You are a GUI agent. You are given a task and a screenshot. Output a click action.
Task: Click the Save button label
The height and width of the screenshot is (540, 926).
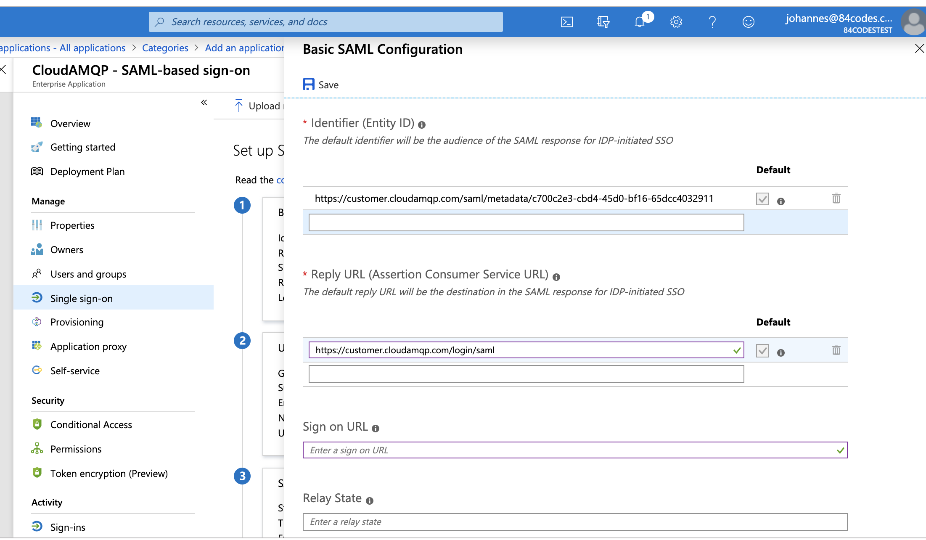(x=328, y=85)
